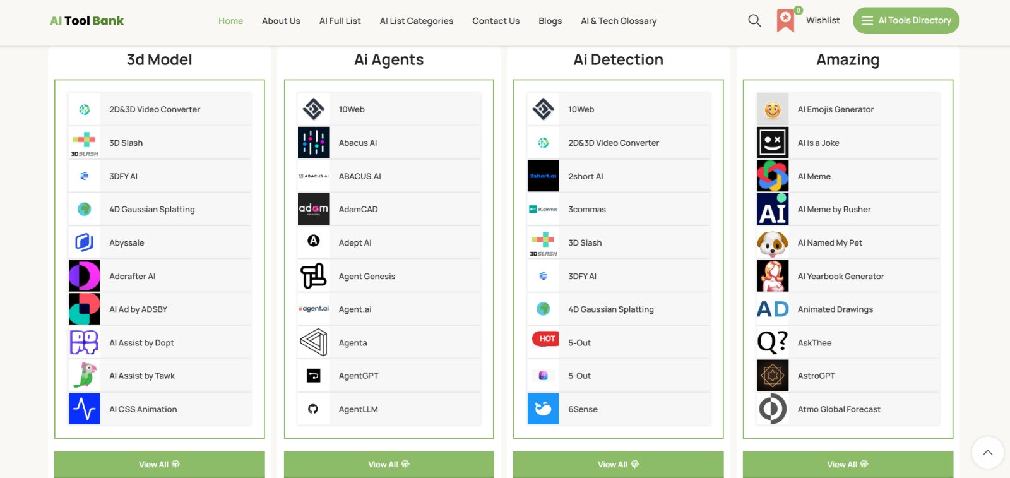Viewport: 1010px width, 478px height.
Task: Click the 10Web icon in Ai Agents
Action: 314,109
